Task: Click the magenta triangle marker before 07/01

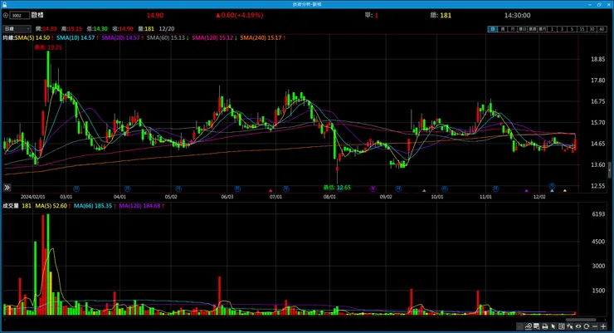Action: click(x=270, y=191)
